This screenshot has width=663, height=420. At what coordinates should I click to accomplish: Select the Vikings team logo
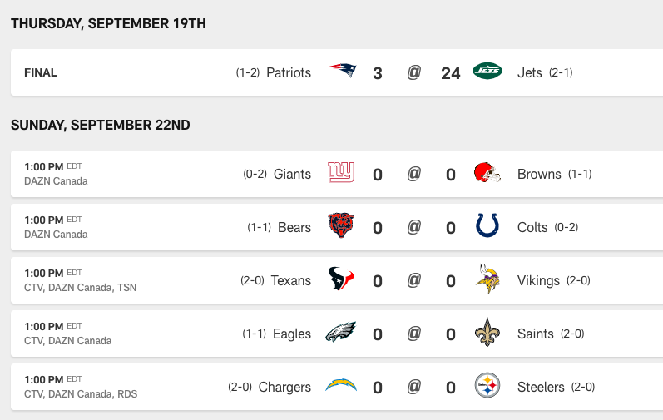(x=487, y=279)
